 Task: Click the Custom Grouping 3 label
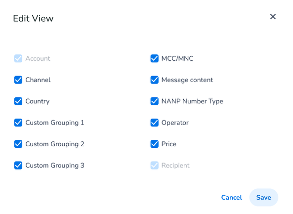tap(55, 166)
